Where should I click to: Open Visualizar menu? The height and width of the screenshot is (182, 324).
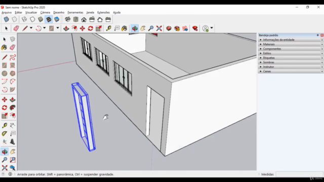point(31,12)
